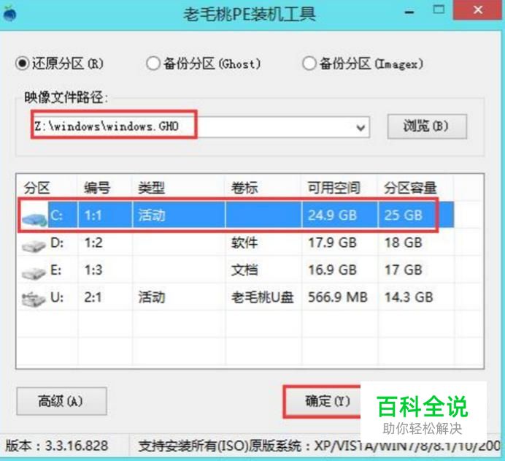Click the 高级 (A) advanced button
This screenshot has height=461, width=505.
pyautogui.click(x=61, y=401)
